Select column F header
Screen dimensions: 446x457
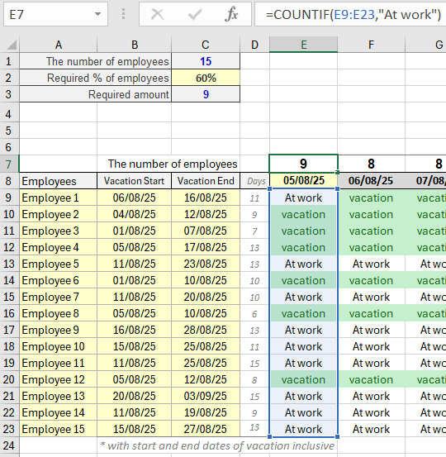click(x=371, y=45)
